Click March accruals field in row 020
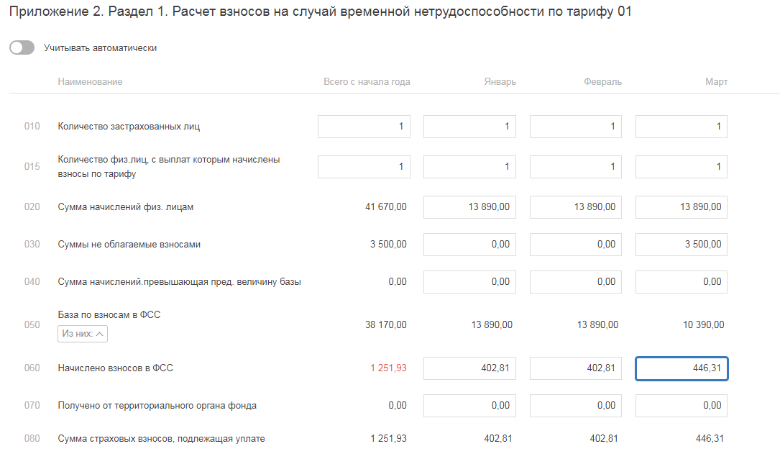 tap(681, 207)
